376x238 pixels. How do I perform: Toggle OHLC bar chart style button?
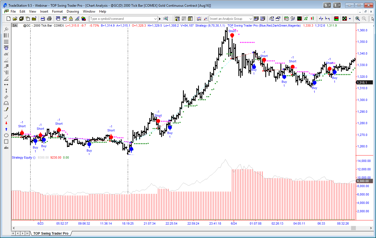(x=306, y=19)
